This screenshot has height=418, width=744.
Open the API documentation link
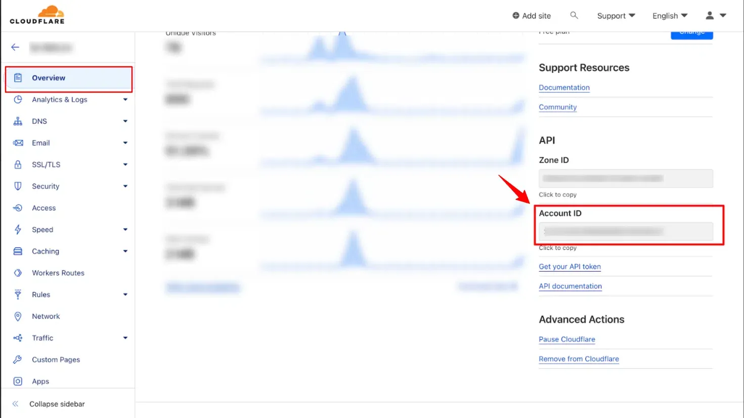pyautogui.click(x=570, y=286)
